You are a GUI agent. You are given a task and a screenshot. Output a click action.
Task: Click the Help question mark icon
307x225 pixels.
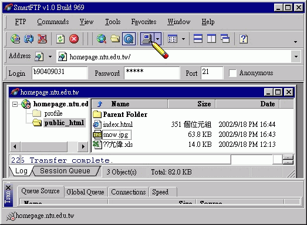244,39
